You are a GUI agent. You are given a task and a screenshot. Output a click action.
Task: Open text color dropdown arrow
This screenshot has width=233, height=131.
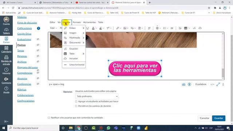tap(96, 28)
